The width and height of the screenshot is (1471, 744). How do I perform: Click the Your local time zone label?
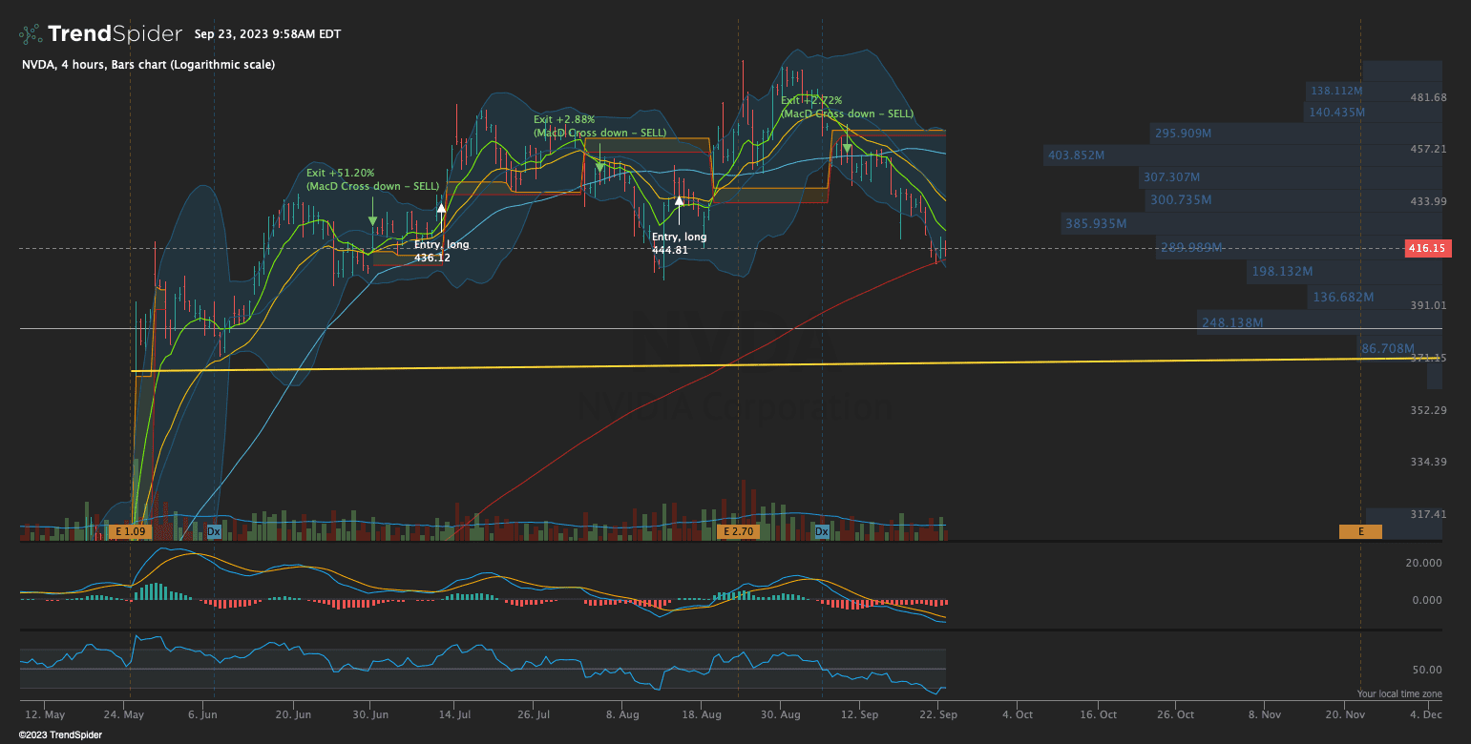(x=1398, y=693)
